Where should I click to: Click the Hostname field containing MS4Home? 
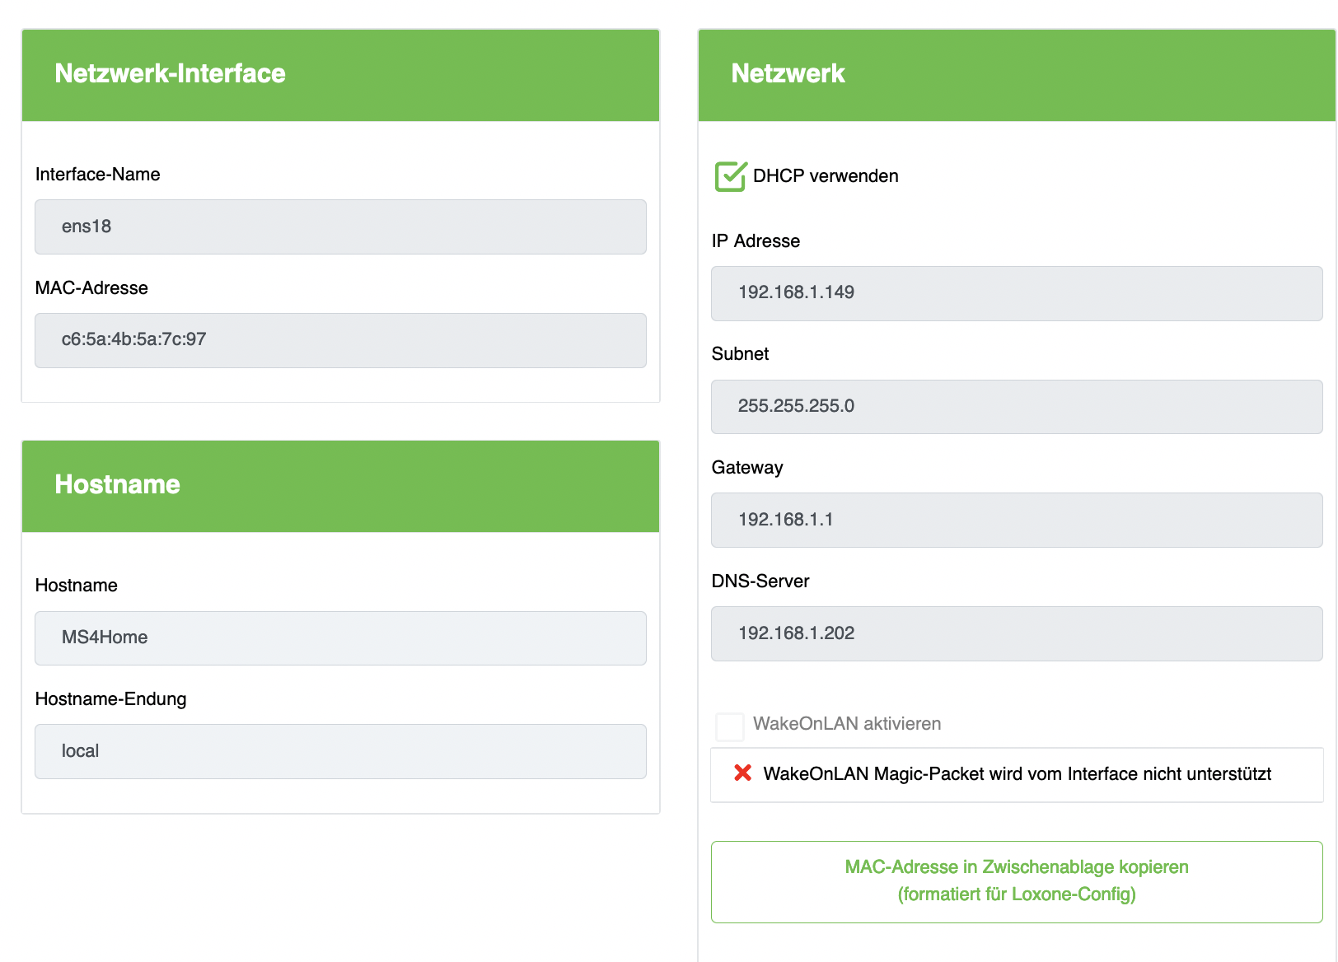(x=340, y=637)
